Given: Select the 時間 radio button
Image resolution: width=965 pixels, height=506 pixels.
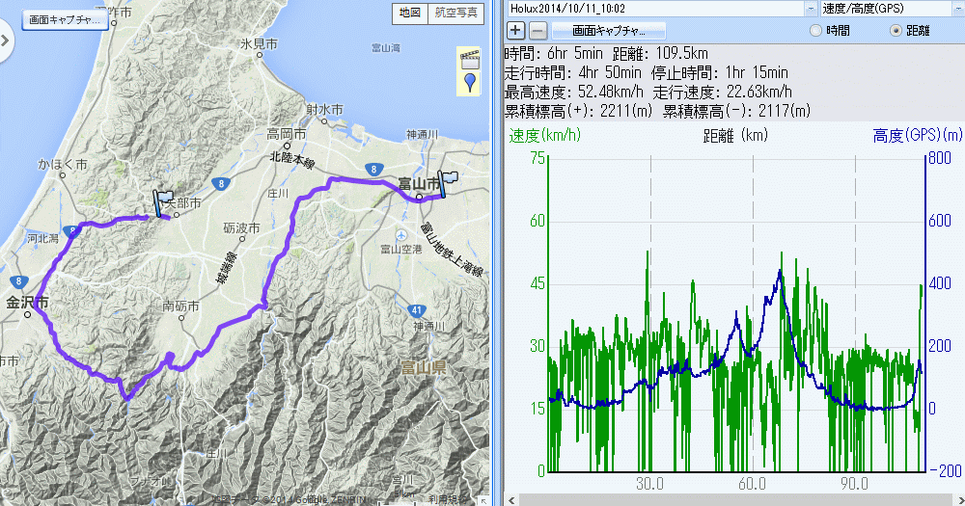Looking at the screenshot, I should (816, 30).
